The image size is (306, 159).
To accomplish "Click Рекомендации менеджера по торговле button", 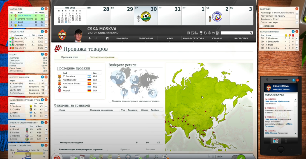I will pyautogui.click(x=81, y=149).
